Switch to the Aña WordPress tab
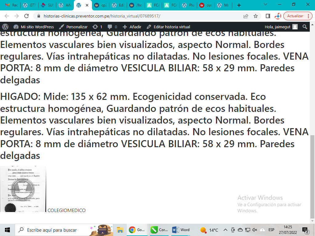 point(65,5)
